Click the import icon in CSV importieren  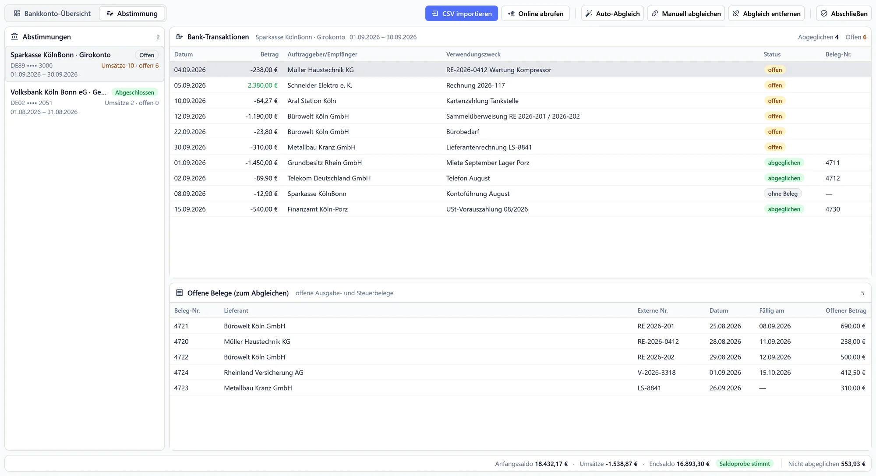tap(435, 14)
